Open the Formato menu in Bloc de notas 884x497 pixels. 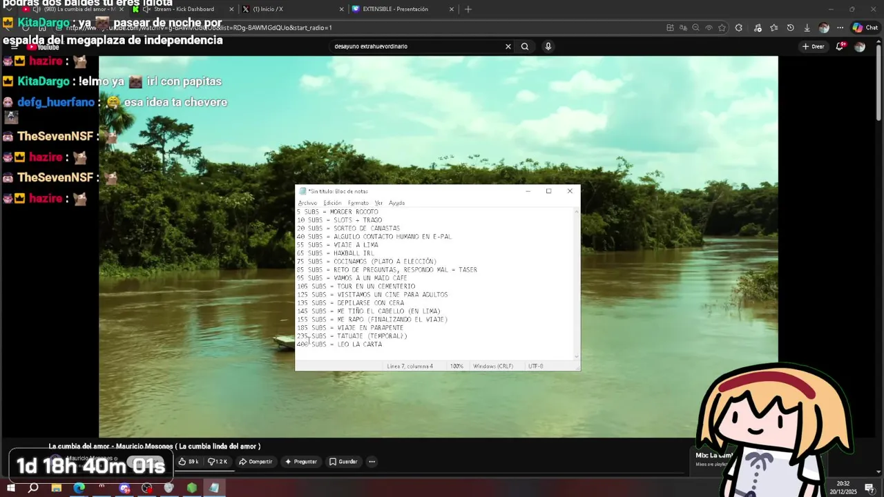point(358,203)
